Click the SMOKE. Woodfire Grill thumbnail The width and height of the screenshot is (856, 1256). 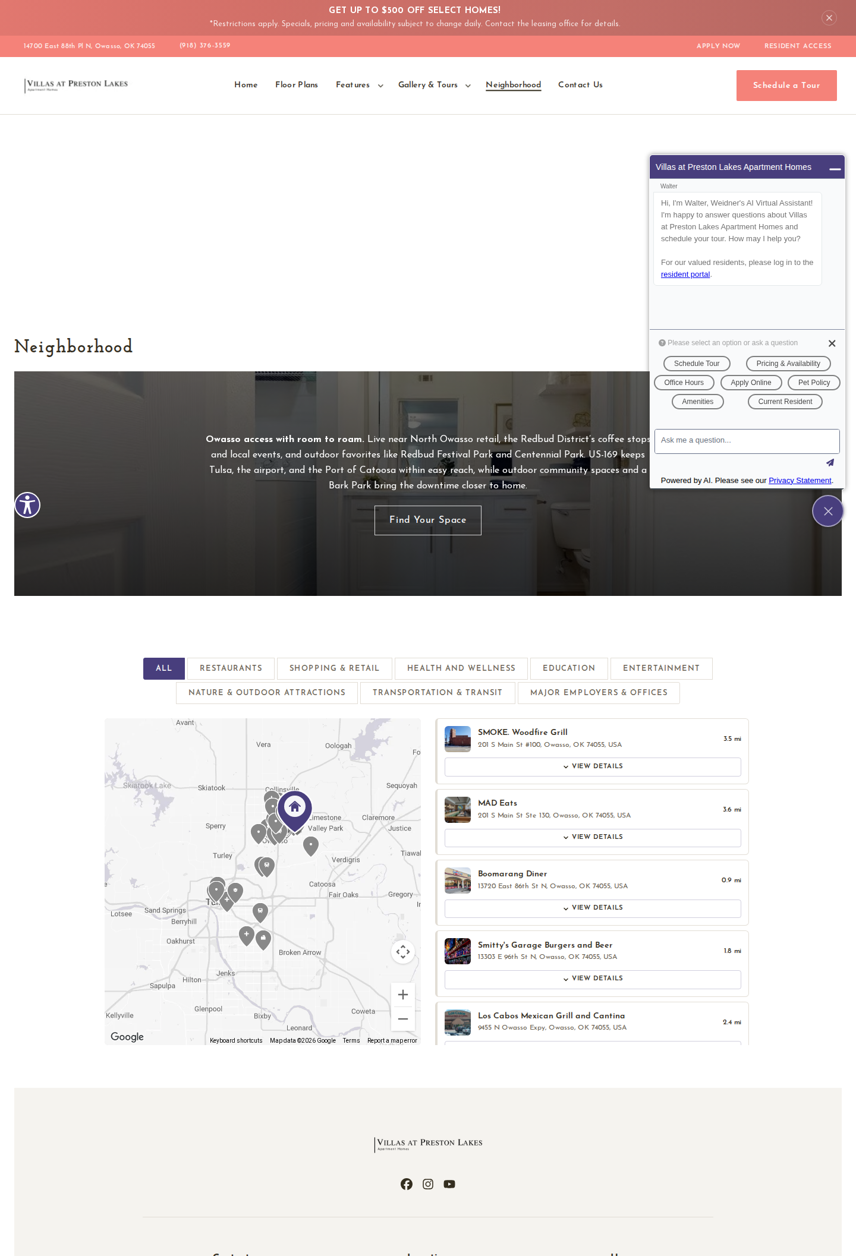(x=458, y=739)
